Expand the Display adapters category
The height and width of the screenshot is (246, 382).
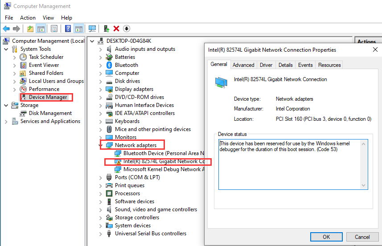[100, 90]
